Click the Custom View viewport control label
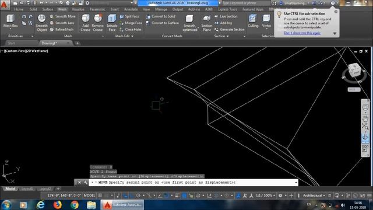The image size is (373, 210). coord(15,51)
